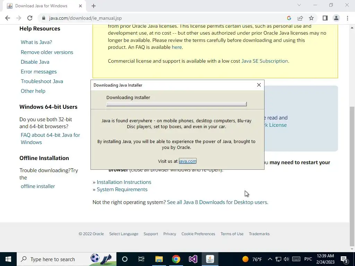Screen dimensions: 355x266
Task: Click the browser back arrow
Action: tap(8, 18)
